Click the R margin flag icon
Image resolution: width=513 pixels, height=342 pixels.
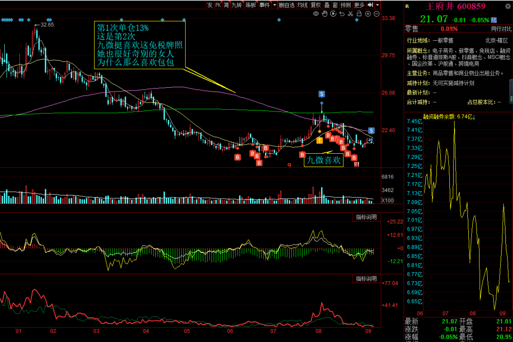pos(408,6)
